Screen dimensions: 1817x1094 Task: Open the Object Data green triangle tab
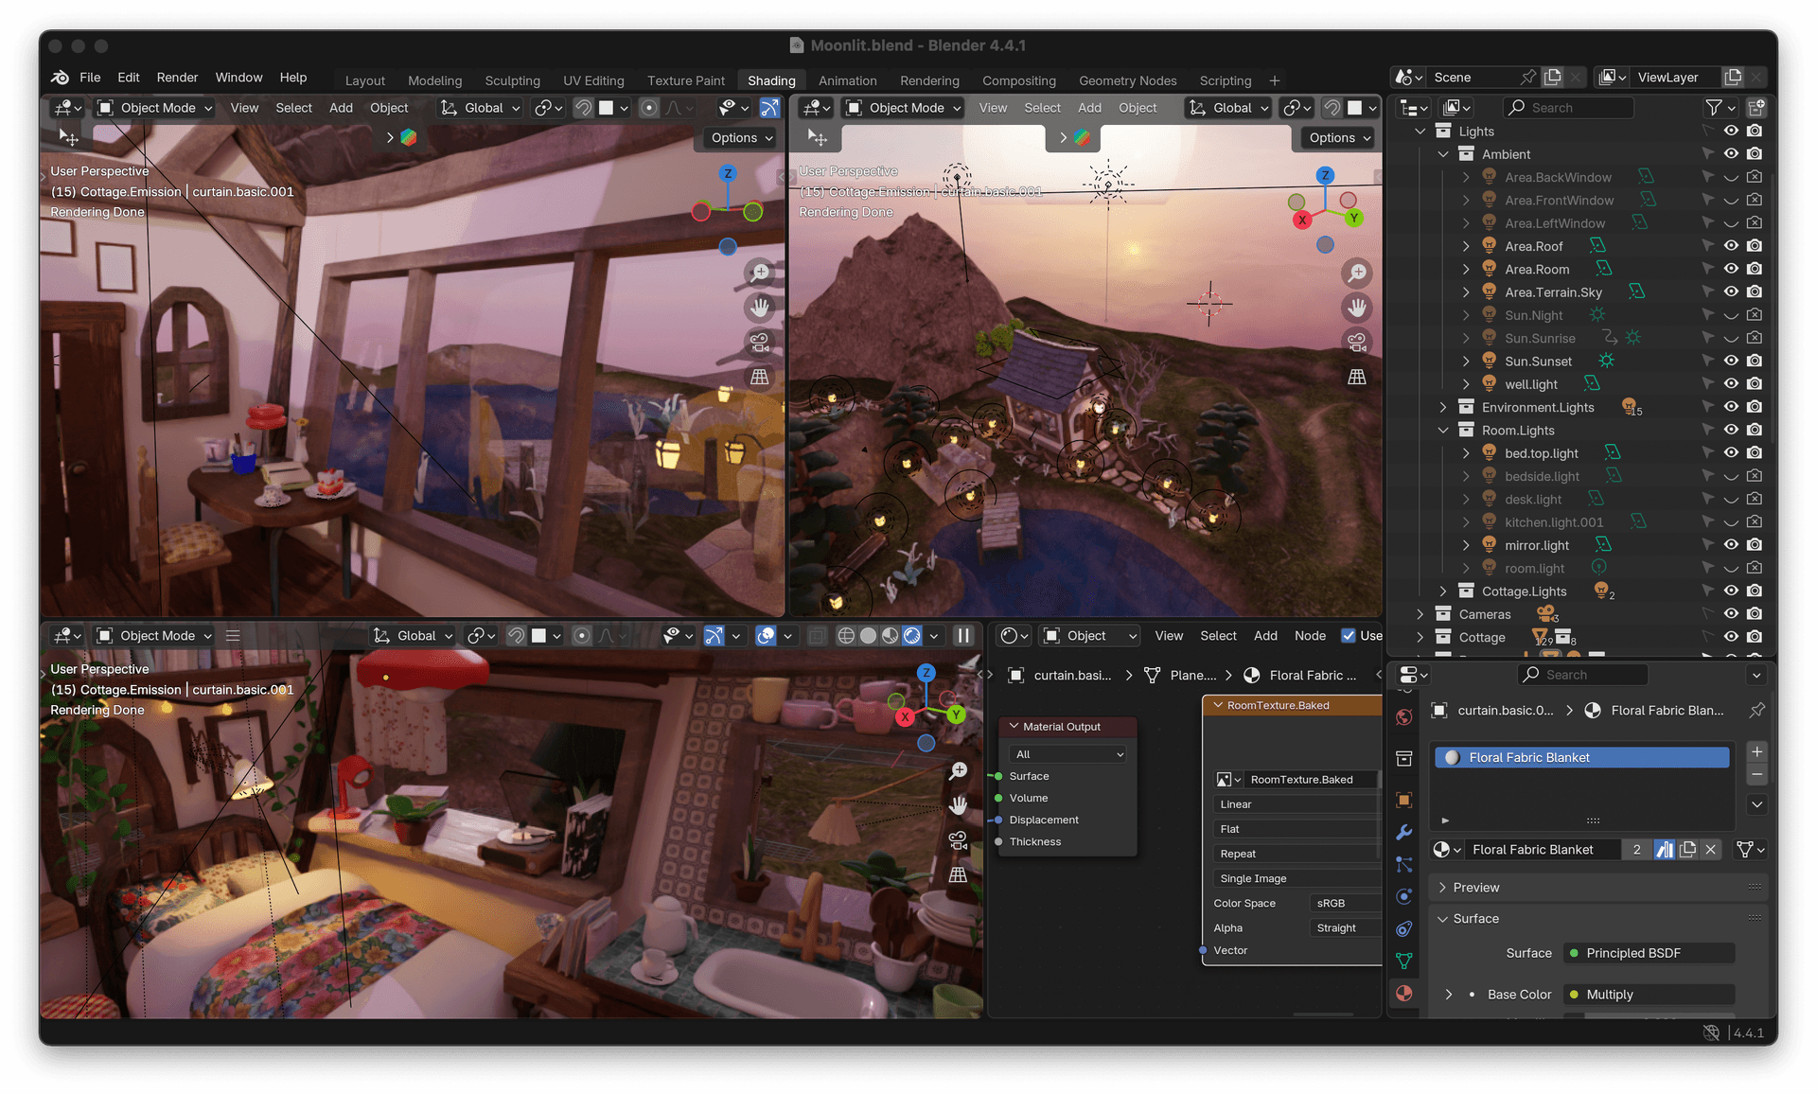coord(1404,961)
